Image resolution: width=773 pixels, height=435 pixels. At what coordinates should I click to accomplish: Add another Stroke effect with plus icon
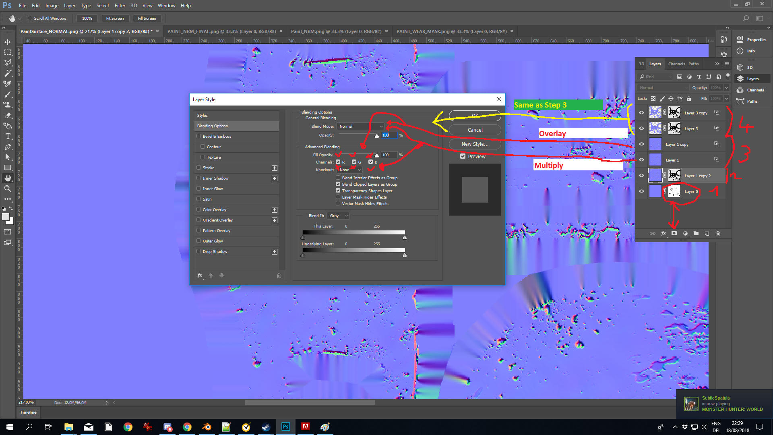275,168
